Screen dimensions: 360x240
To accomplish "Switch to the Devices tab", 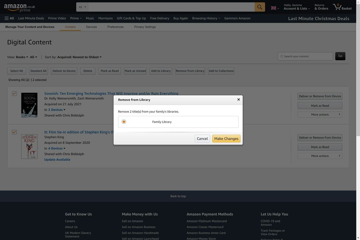I will [91, 27].
